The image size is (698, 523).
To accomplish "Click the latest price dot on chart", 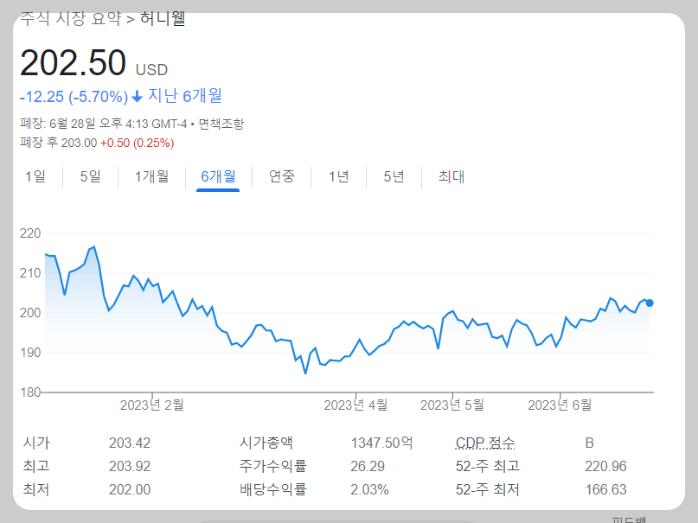I will 650,303.
